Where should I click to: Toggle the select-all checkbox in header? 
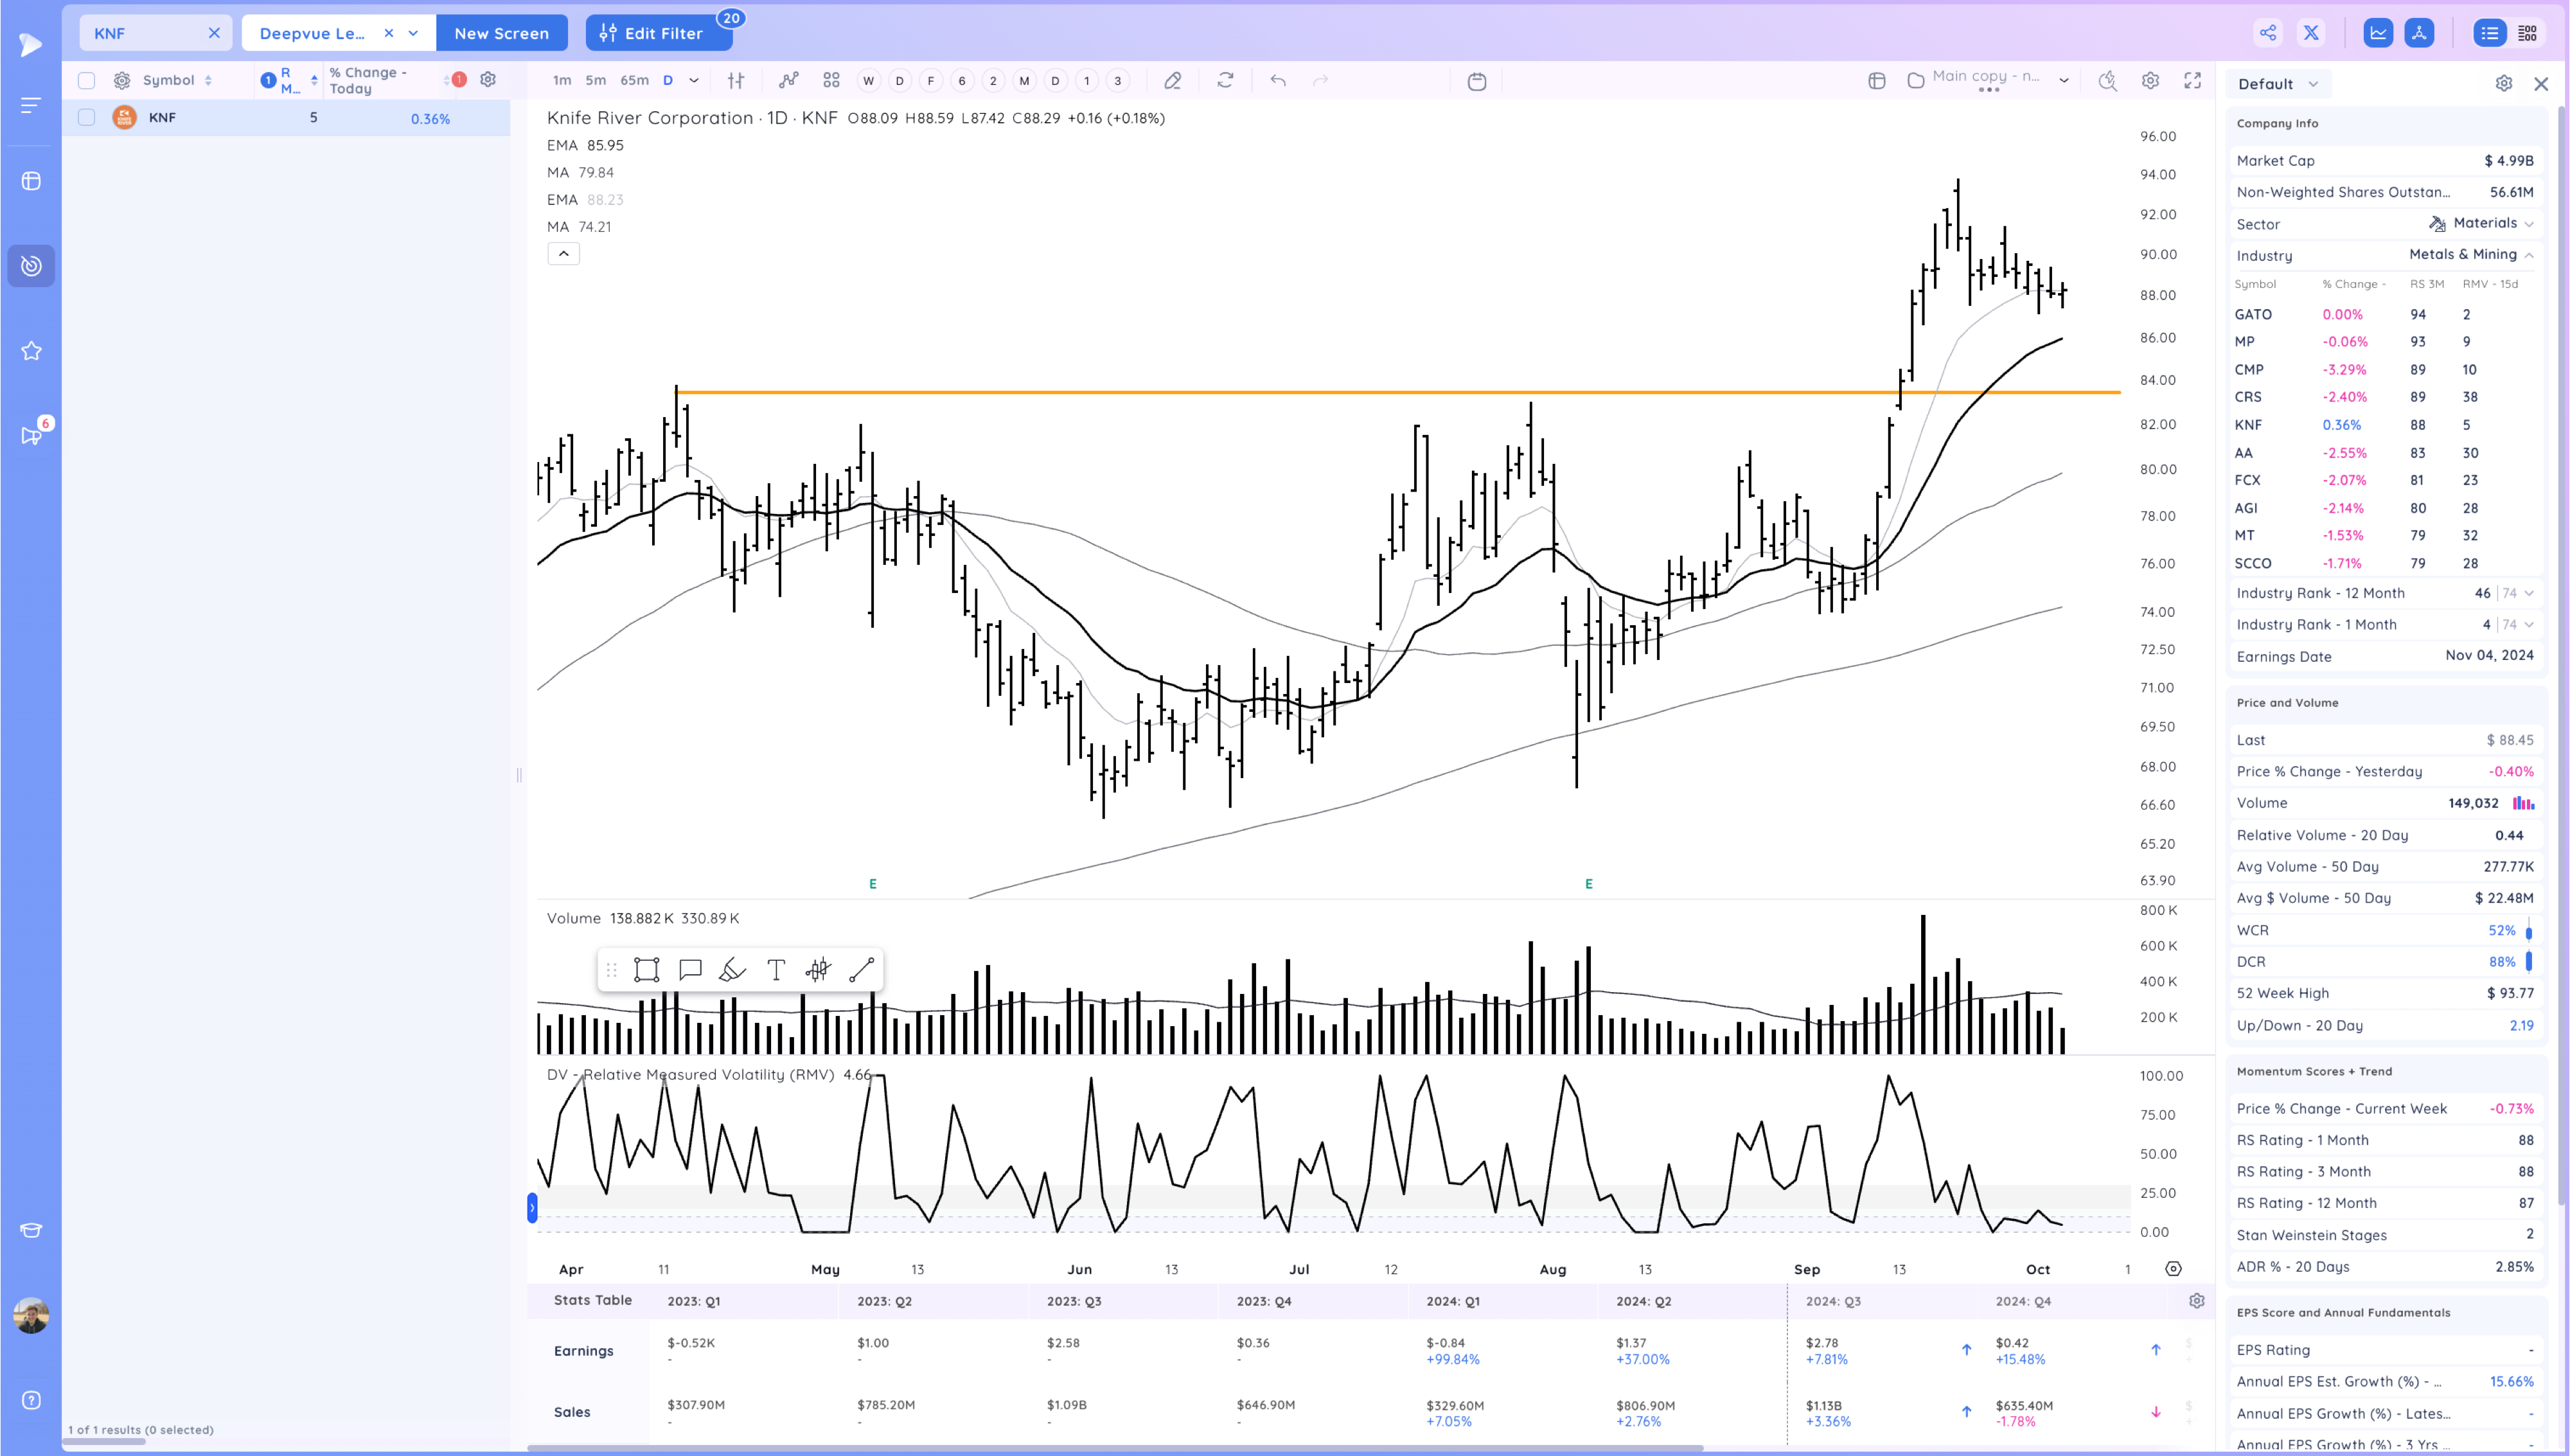pos(87,81)
